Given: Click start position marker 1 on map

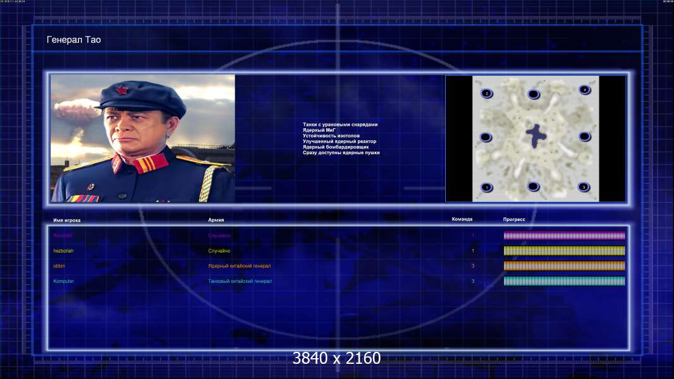Looking at the screenshot, I should pyautogui.click(x=487, y=187).
